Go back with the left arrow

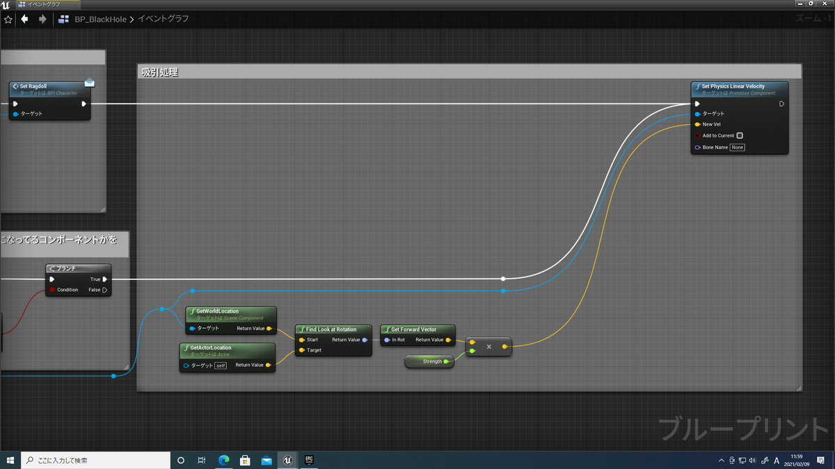pos(25,19)
